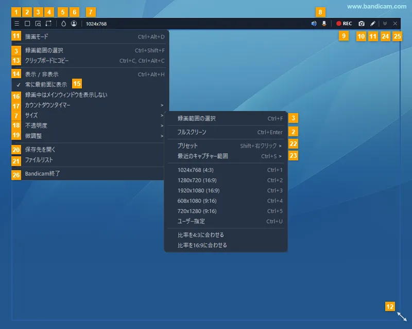Choose the 608x1080 (9:16) size
The height and width of the screenshot is (329, 412).
point(226,200)
